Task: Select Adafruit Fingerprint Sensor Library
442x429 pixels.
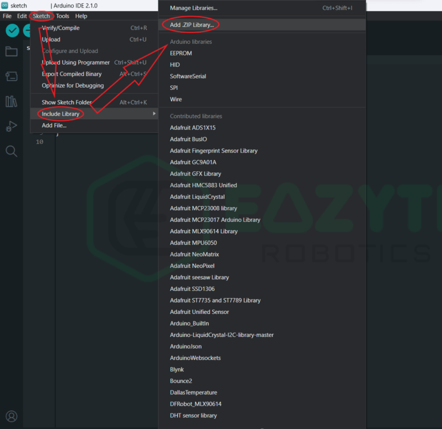Action: click(262, 151)
